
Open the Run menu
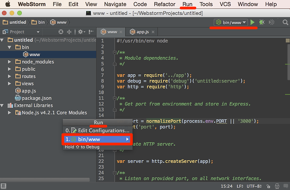(x=187, y=4)
